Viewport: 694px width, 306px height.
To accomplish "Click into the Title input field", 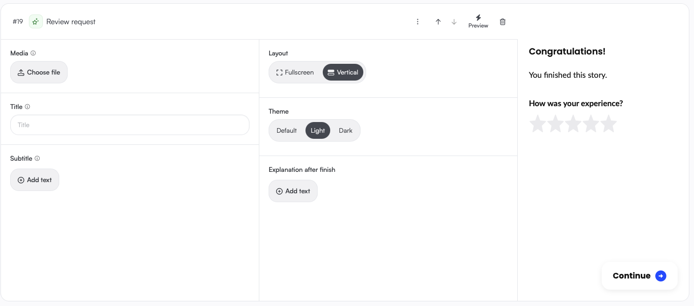I will point(130,125).
